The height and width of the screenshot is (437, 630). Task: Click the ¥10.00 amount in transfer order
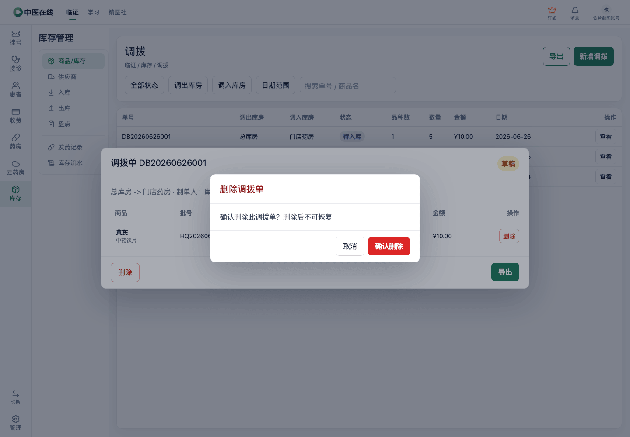(x=442, y=236)
